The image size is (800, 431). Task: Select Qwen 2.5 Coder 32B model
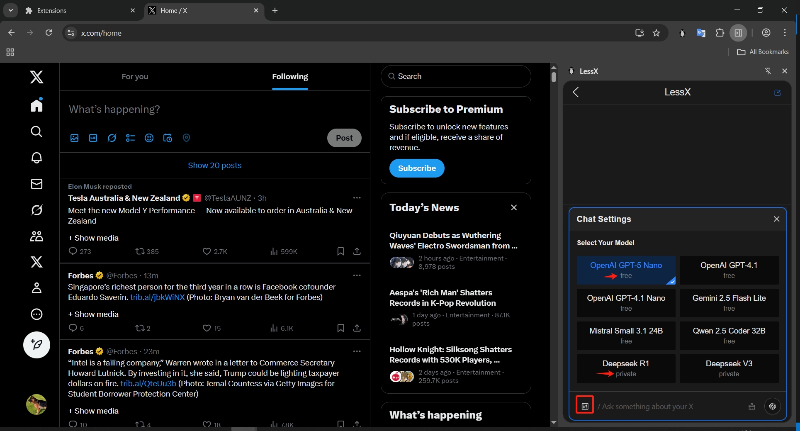[x=729, y=336]
